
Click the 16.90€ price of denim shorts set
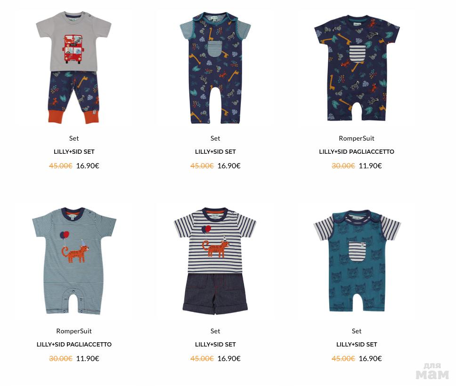pyautogui.click(x=229, y=358)
